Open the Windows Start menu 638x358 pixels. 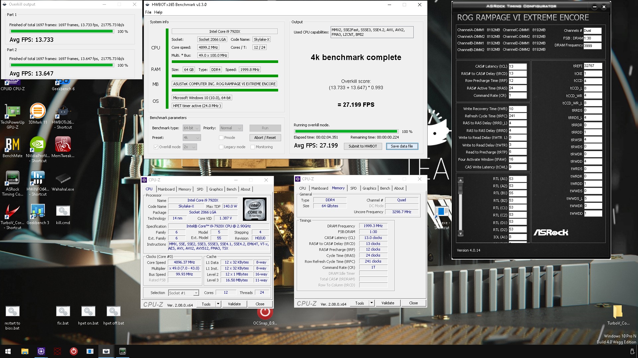coord(8,351)
